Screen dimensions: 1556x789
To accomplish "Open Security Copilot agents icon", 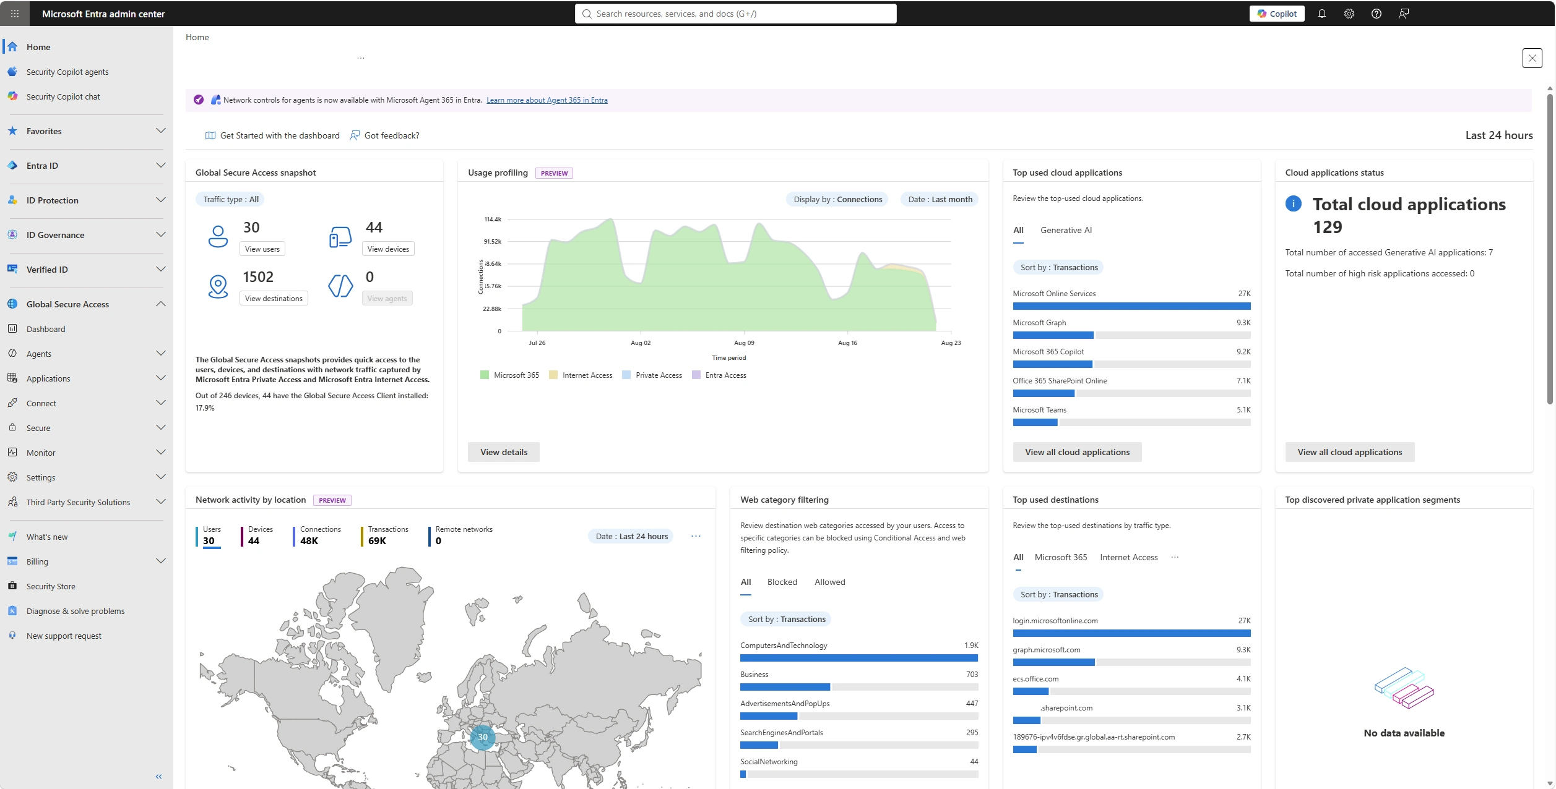I will tap(12, 72).
